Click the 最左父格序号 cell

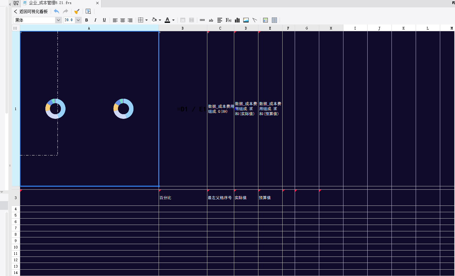click(220, 198)
